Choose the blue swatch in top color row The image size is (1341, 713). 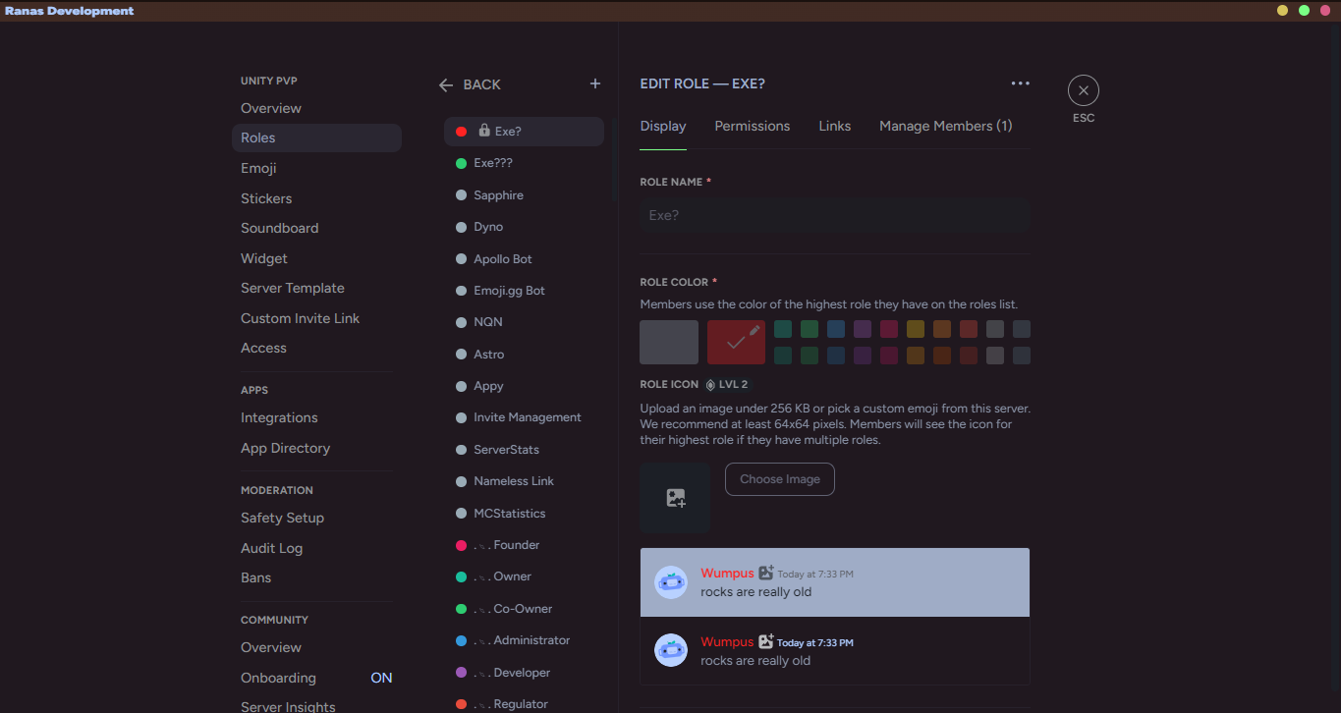836,329
